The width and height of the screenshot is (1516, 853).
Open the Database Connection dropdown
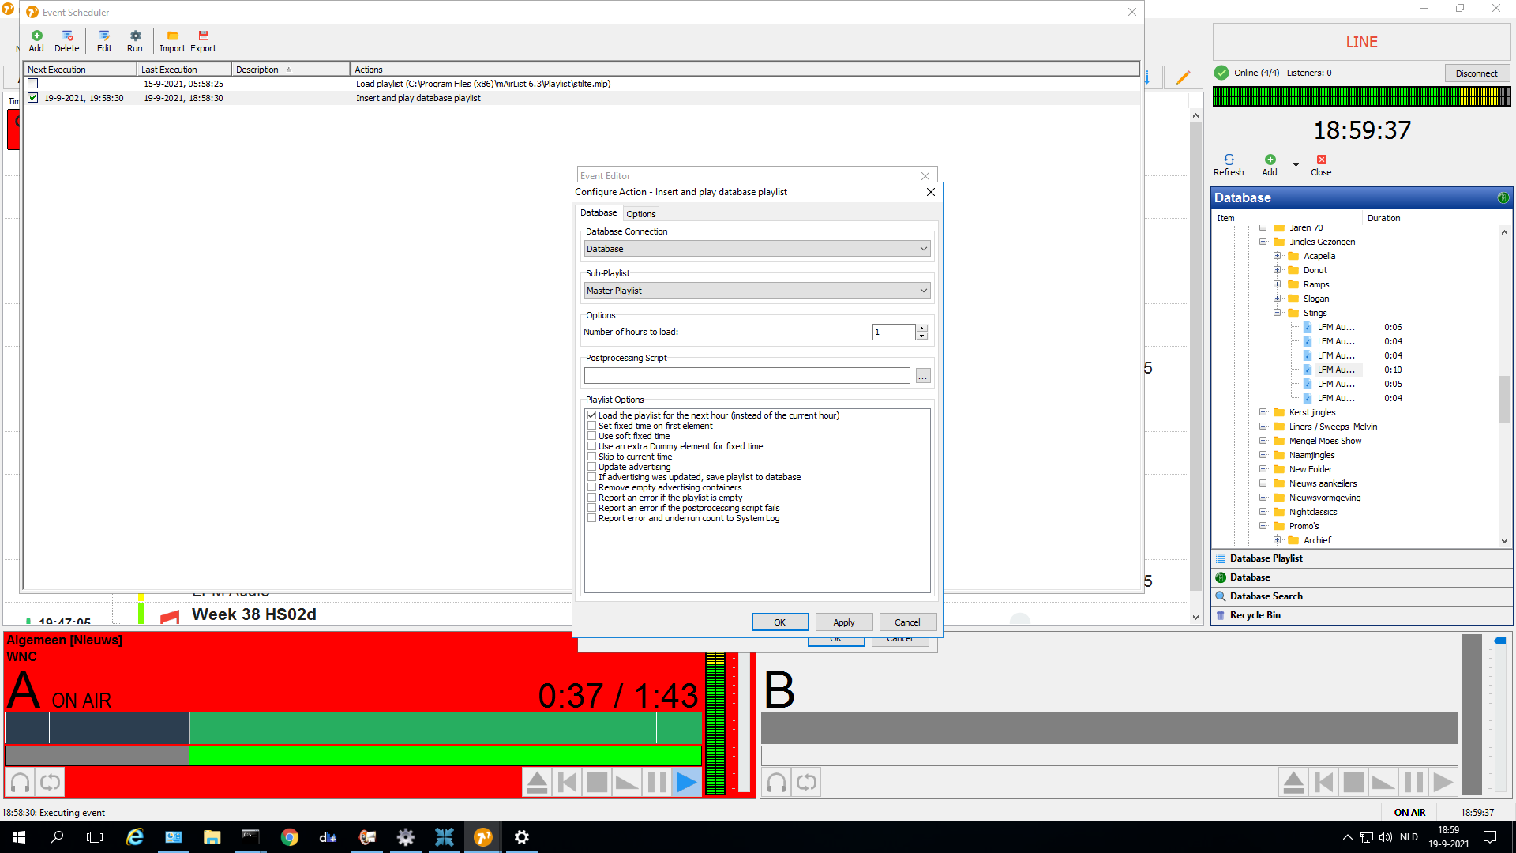click(x=756, y=249)
